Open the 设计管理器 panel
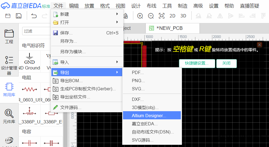Screen dimensions: 269x147 9,66
